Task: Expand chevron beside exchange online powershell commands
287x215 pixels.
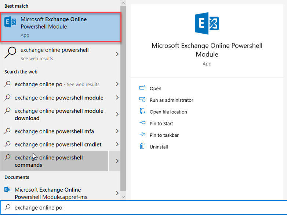Action: click(117, 161)
